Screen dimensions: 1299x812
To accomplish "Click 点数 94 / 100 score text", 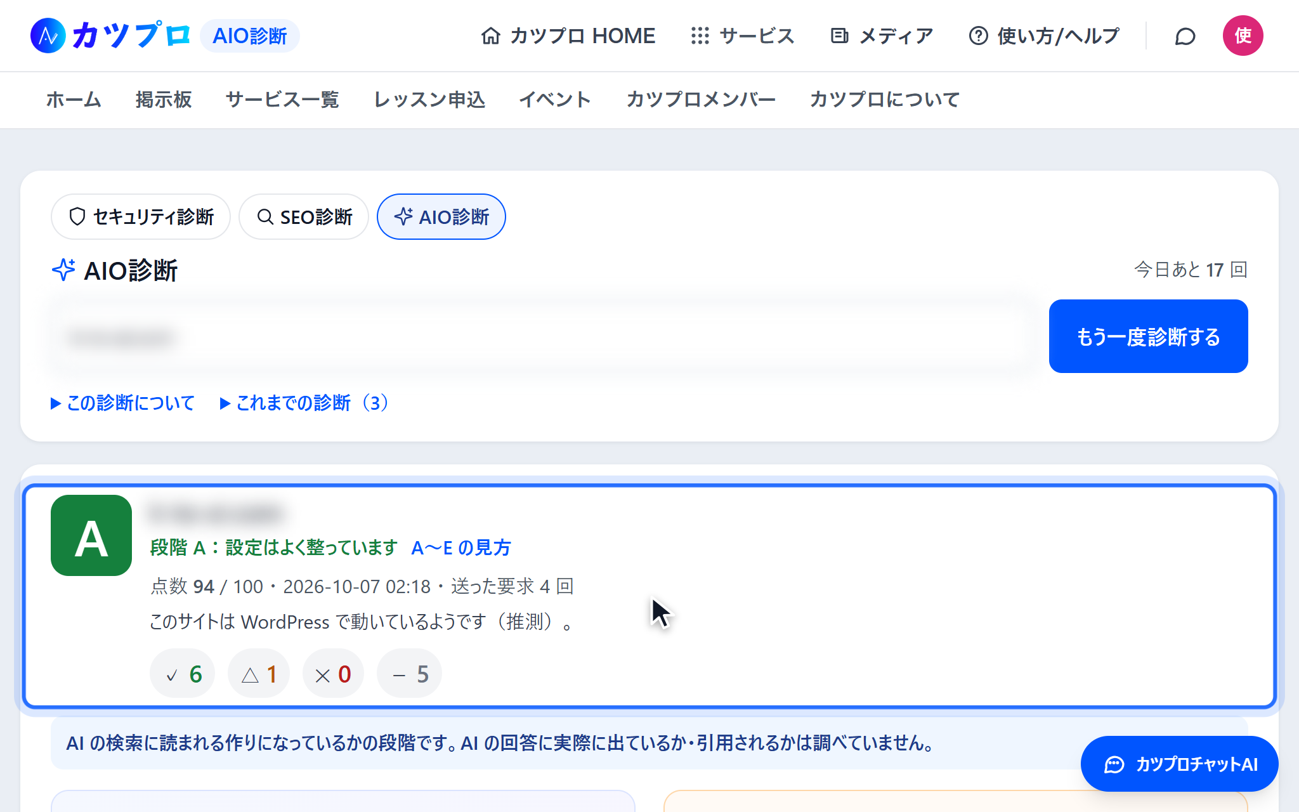I will [x=206, y=586].
